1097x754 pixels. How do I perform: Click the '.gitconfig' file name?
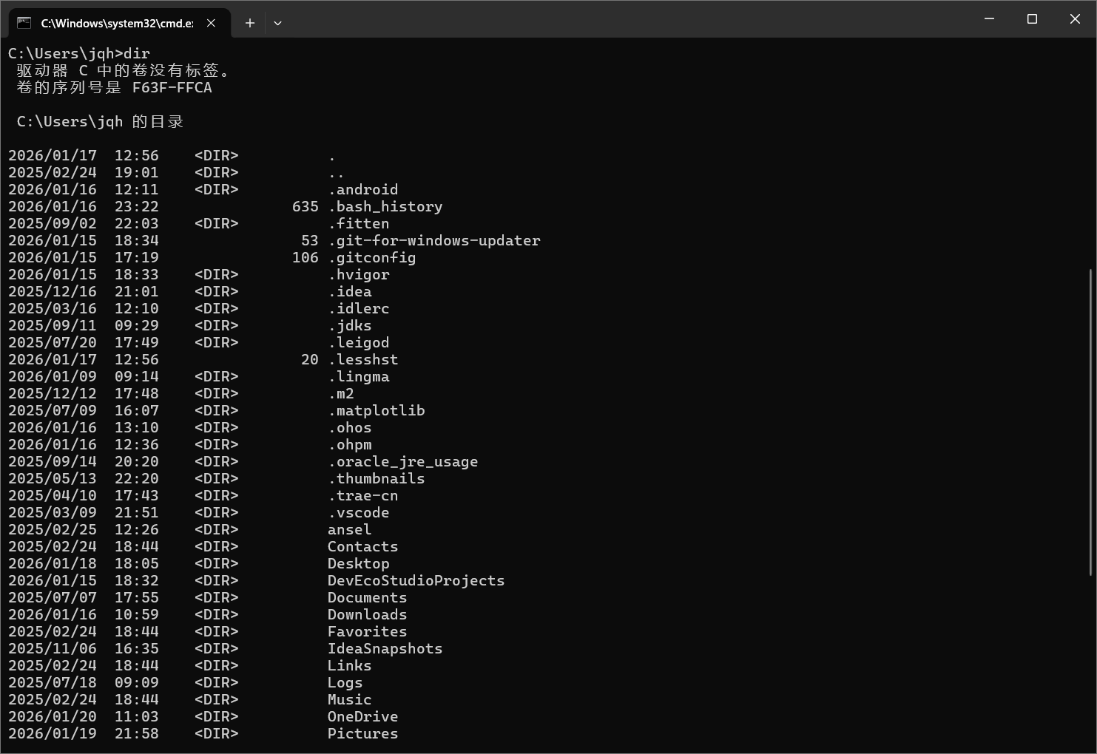372,257
